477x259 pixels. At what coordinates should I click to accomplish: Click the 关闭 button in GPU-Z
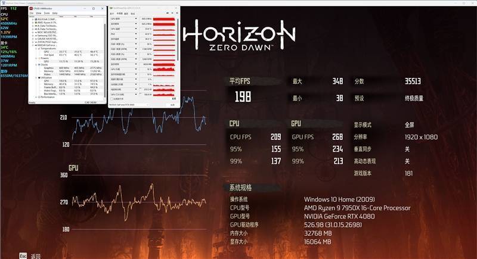(x=172, y=105)
